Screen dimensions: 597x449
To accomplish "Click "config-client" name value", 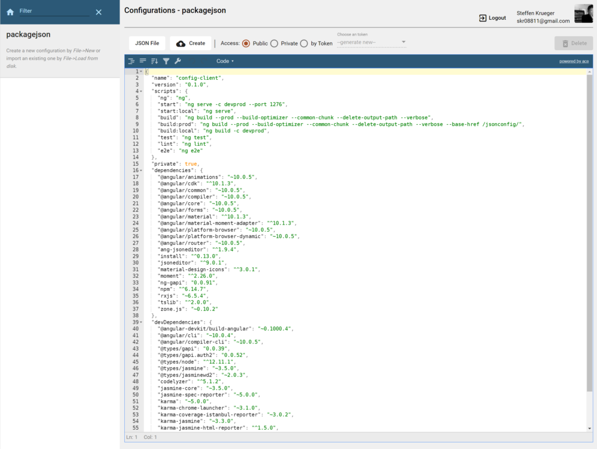I will pos(198,78).
